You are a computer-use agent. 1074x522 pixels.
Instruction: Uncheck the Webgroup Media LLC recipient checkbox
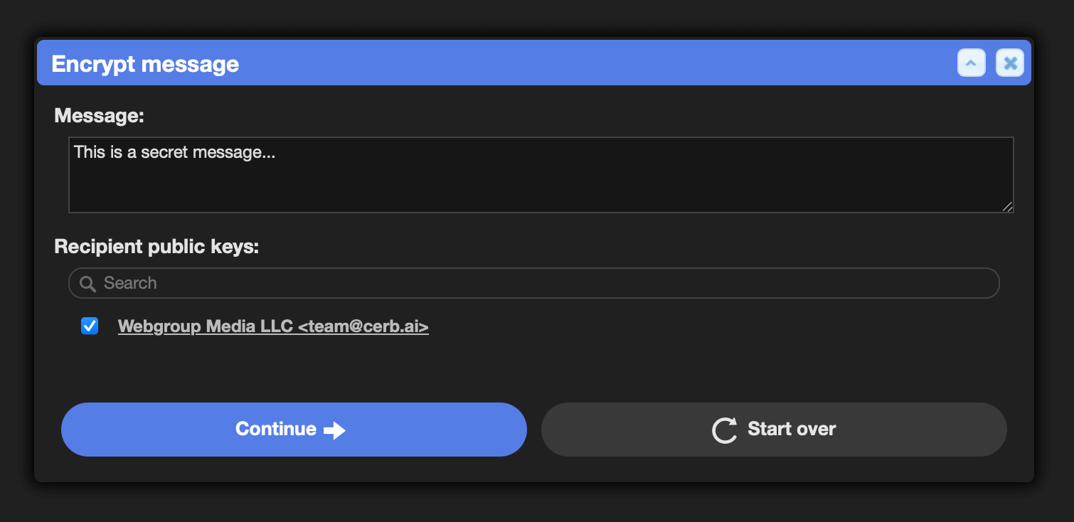90,326
